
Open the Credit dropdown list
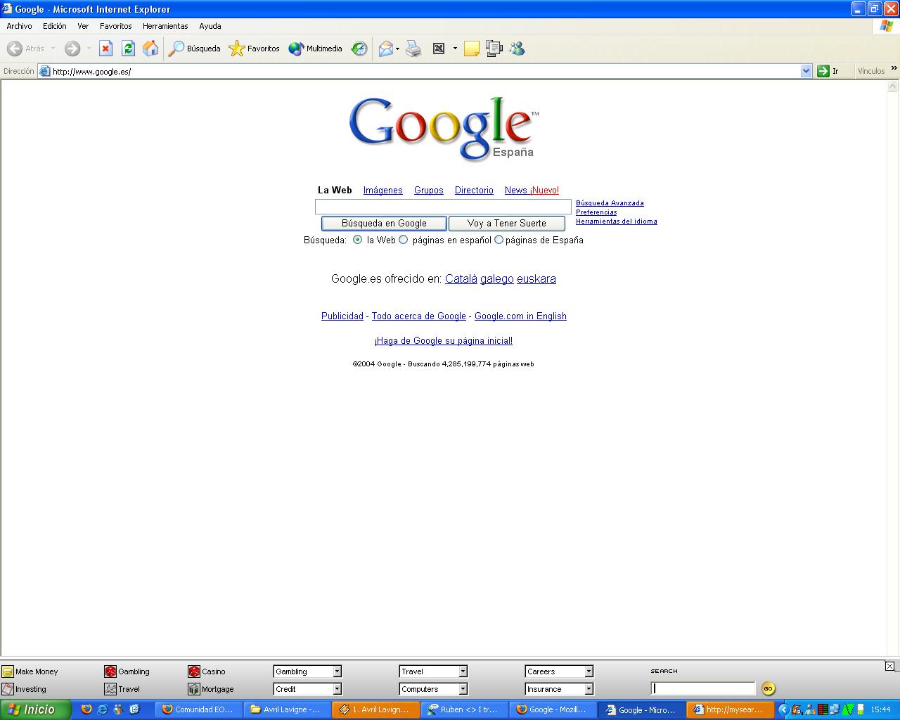(307, 689)
